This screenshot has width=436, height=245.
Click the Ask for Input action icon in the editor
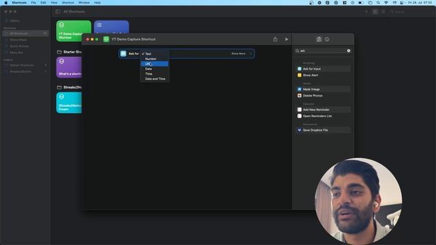click(123, 54)
